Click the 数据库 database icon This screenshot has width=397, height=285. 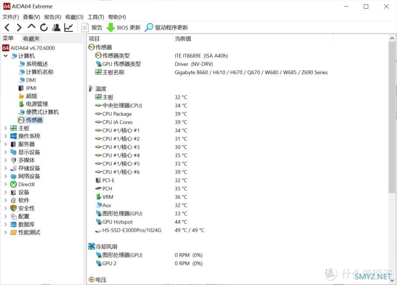click(14, 224)
